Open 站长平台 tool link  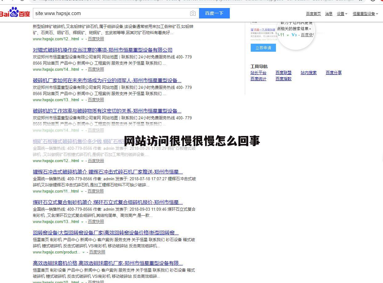258,73
